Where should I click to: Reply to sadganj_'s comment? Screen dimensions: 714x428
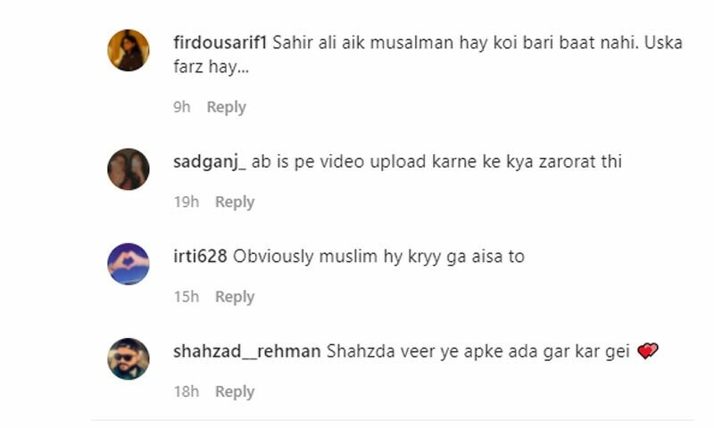235,202
